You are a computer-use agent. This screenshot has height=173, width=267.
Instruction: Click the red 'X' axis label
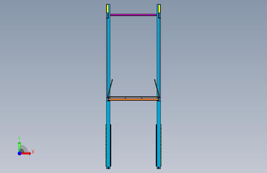point(33,152)
